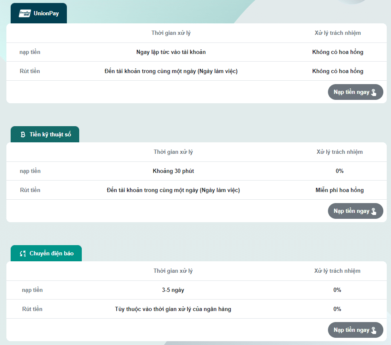
Task: Click the currency exchange icon beside Chuyển điện báo
Action: tap(23, 254)
